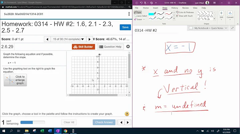240x134 pixels.
Task: Open Question Help menu
Action: point(110,47)
